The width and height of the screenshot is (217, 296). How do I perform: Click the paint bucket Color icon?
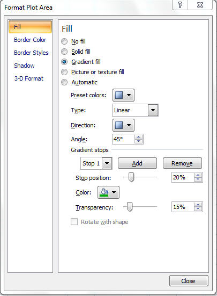click(104, 192)
